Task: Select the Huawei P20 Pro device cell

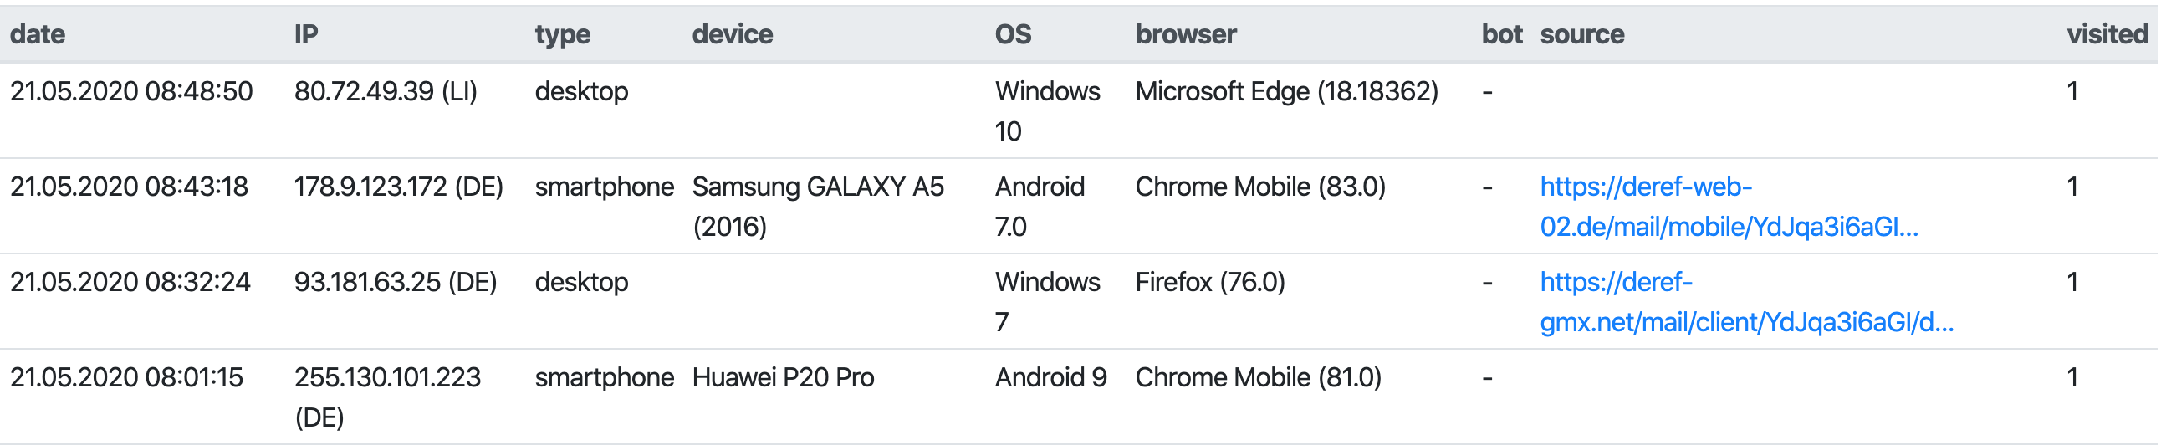Action: tap(783, 379)
